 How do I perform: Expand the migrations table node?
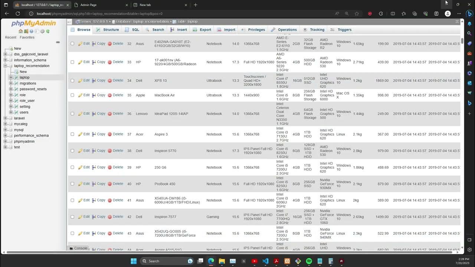click(x=11, y=83)
